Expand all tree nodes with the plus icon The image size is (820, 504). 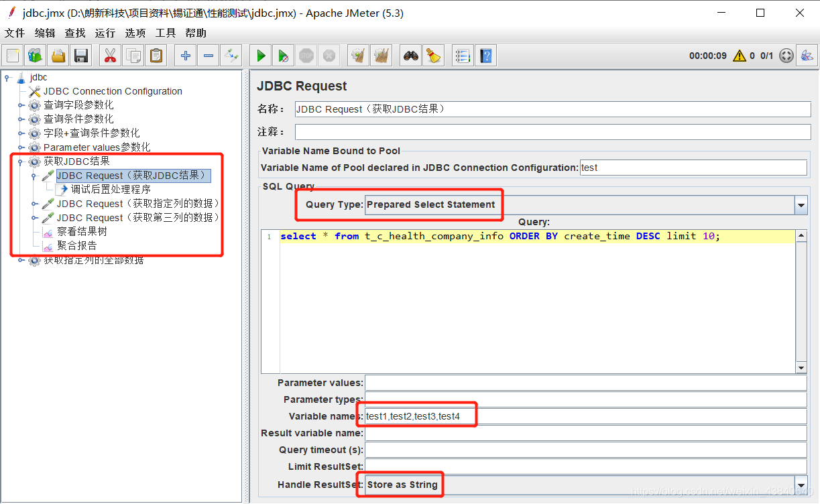pyautogui.click(x=186, y=56)
